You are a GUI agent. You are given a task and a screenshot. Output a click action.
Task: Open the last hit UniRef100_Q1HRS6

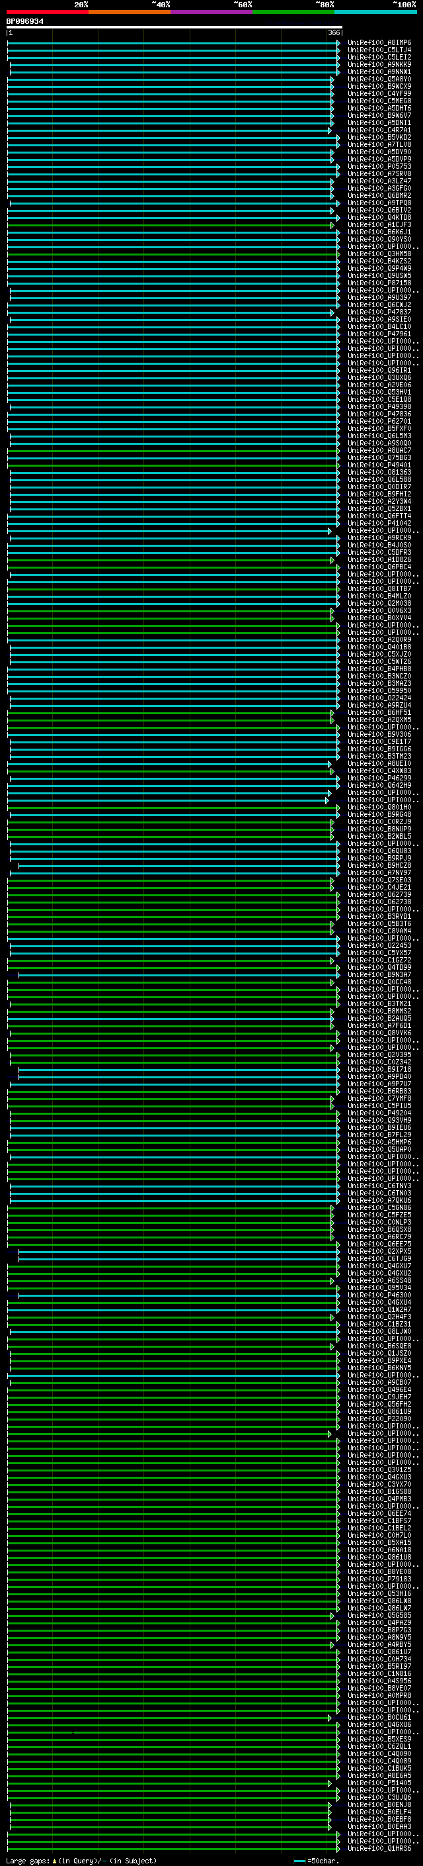(379, 1848)
